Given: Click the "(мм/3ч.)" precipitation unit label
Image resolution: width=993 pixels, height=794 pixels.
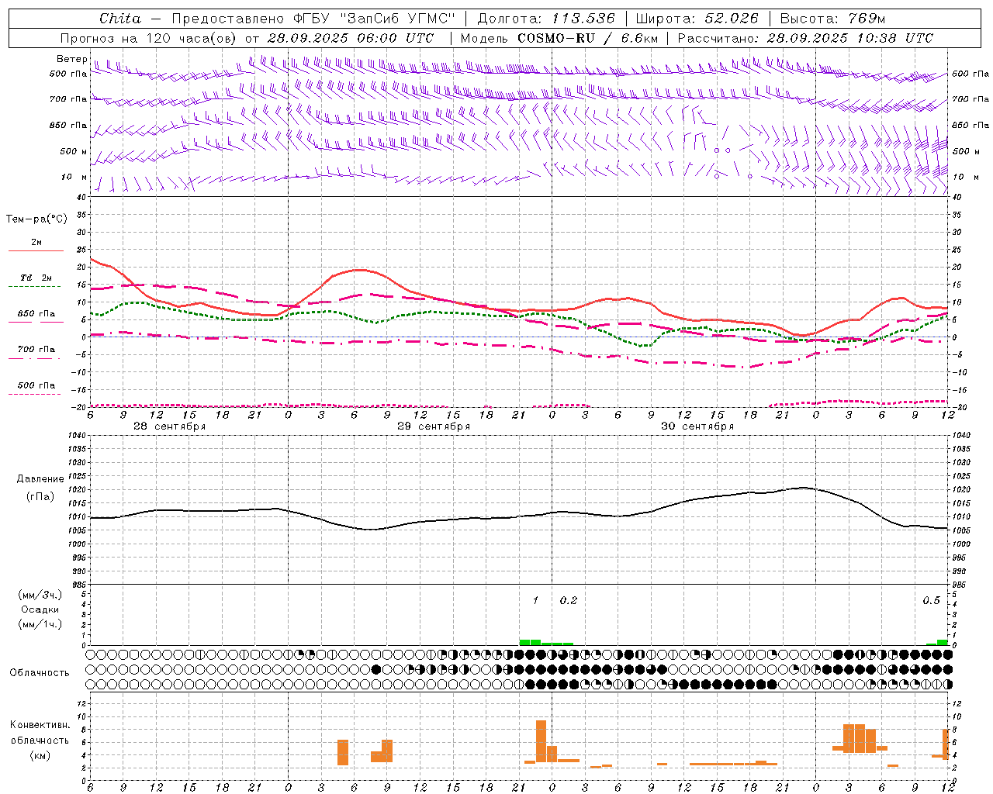Looking at the screenshot, I should click(40, 595).
